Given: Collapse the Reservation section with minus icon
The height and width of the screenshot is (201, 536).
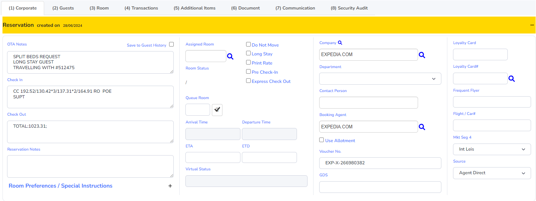Looking at the screenshot, I should pos(532,25).
